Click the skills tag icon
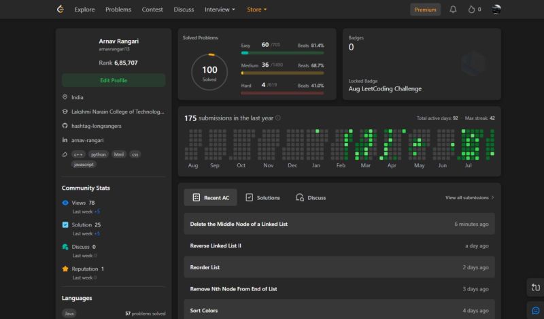Viewport: 544px width, 319px height. [x=65, y=154]
